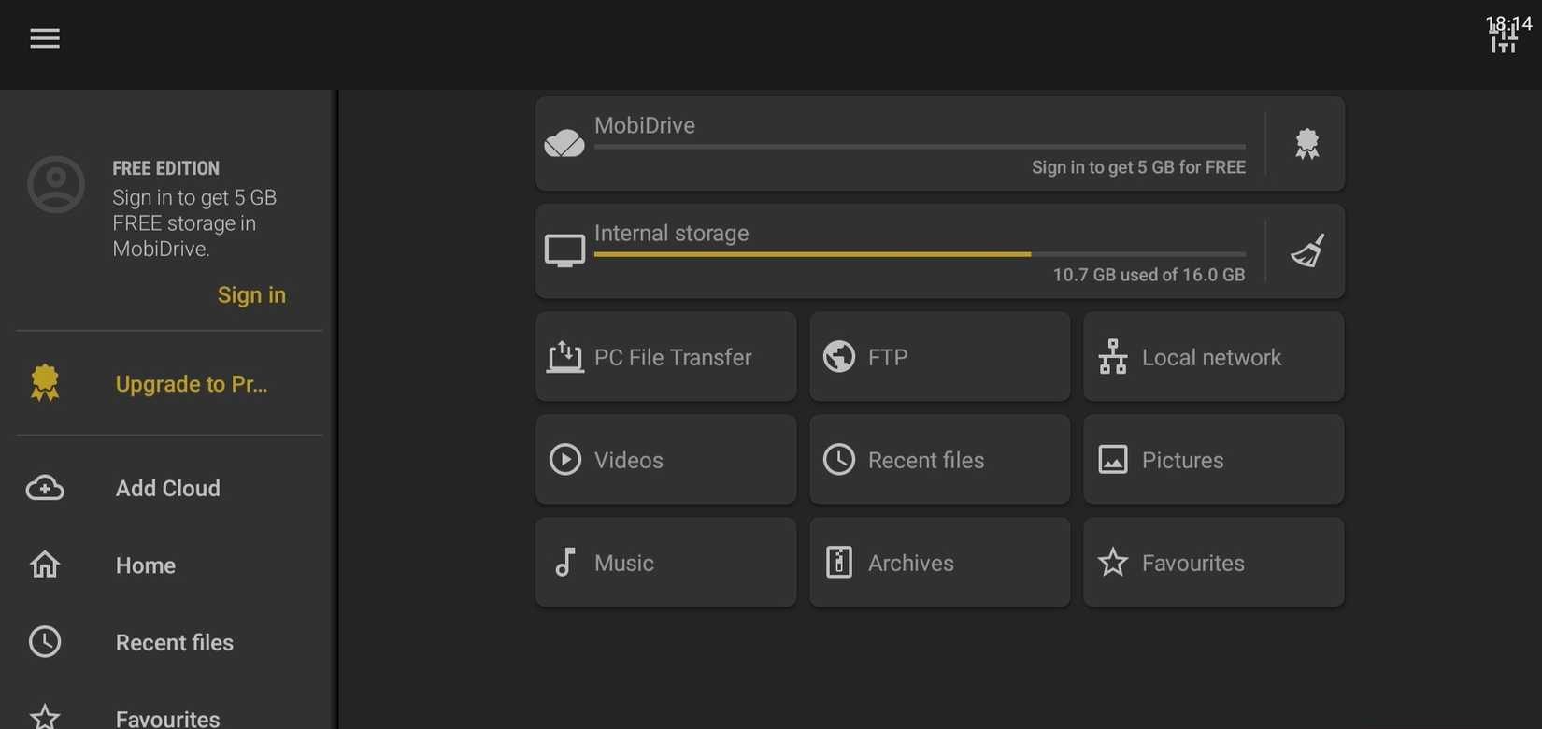Click the FTP globe icon
This screenshot has height=729, width=1542.
point(839,357)
